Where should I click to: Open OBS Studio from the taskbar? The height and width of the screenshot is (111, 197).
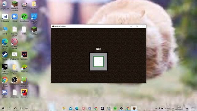tap(121, 108)
